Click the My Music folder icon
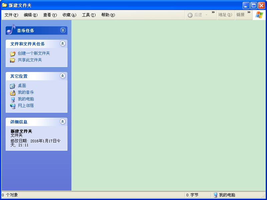 pyautogui.click(x=13, y=93)
